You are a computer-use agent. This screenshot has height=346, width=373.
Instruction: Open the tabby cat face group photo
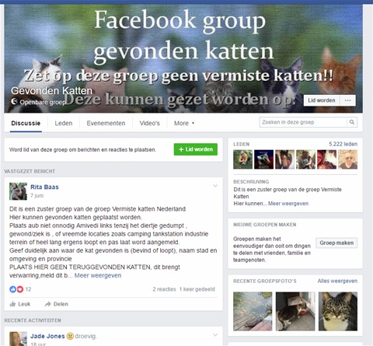[x=338, y=311]
